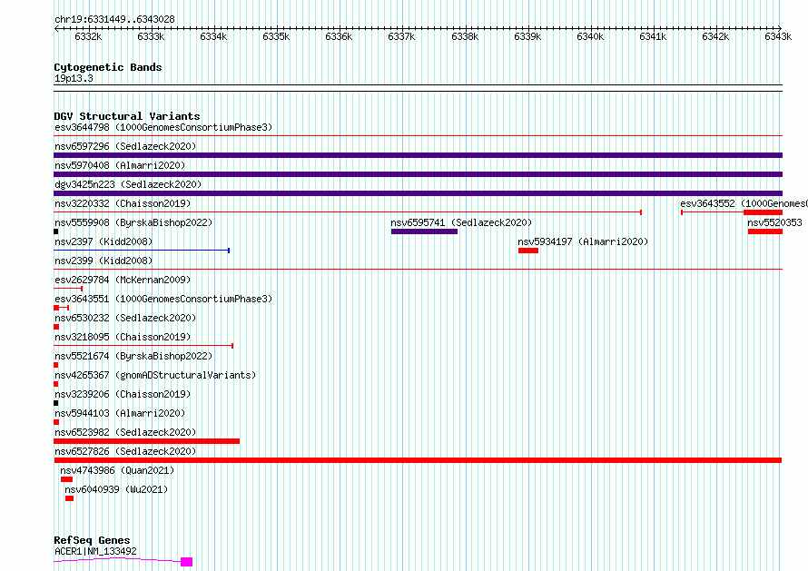The image size is (808, 571).
Task: Select the red bar under esv3643552
Action: click(763, 212)
